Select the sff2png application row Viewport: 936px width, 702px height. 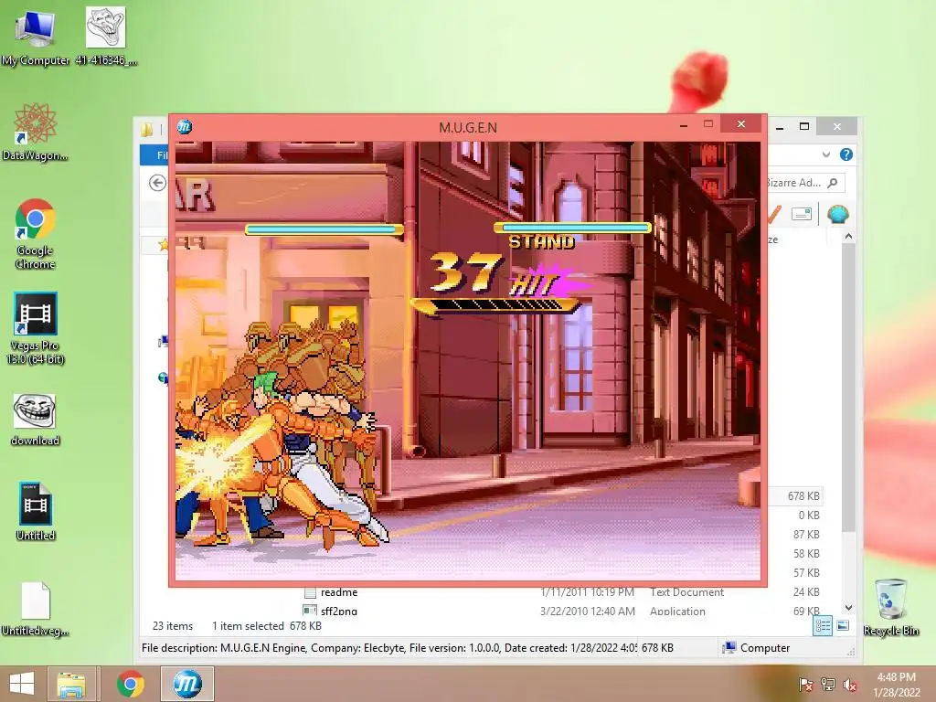(x=563, y=611)
